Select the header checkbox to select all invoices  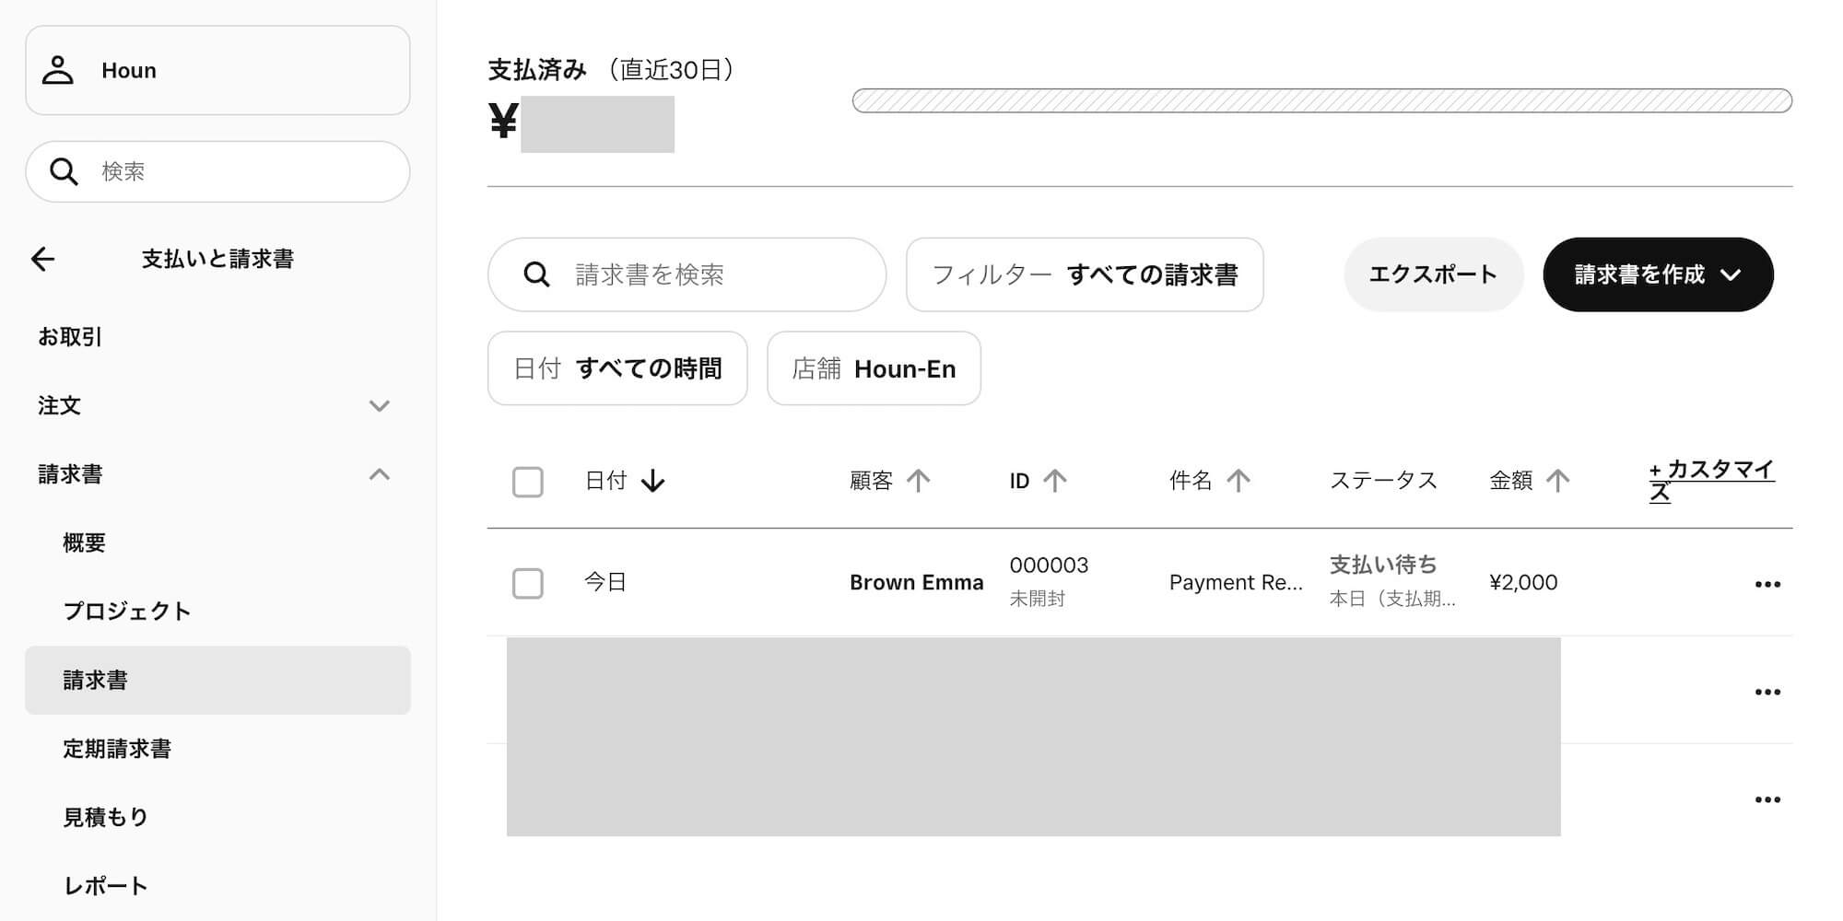[x=528, y=481]
